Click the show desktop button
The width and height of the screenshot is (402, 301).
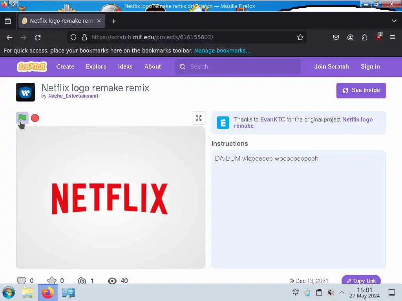(392, 292)
